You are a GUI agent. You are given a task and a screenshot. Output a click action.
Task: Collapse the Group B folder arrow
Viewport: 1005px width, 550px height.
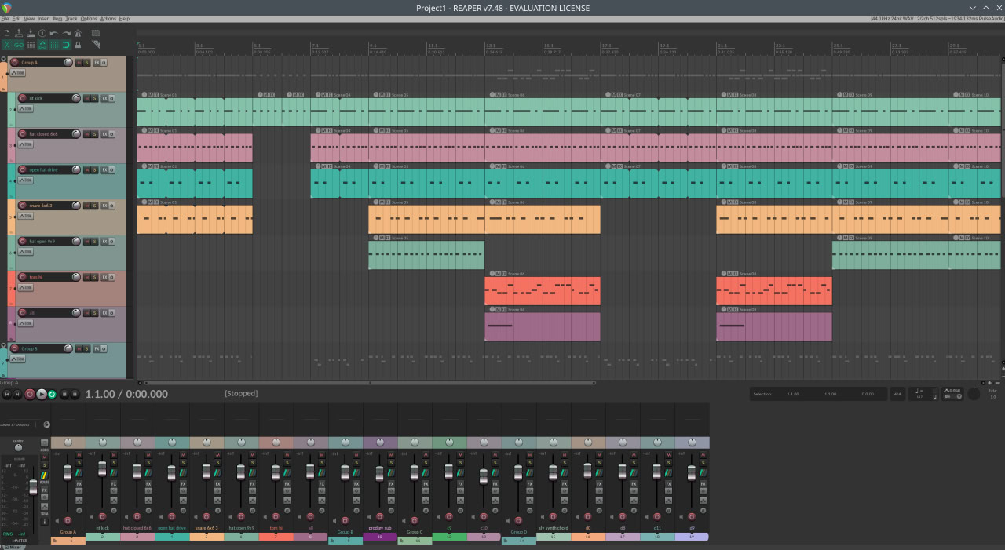pyautogui.click(x=4, y=345)
